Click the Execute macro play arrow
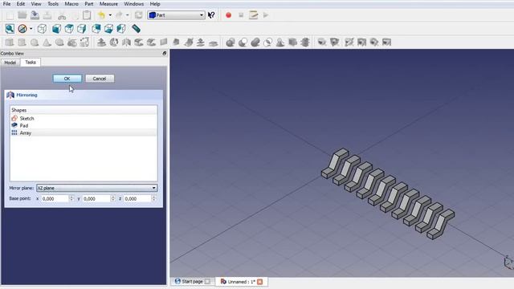514x289 pixels. (x=266, y=15)
